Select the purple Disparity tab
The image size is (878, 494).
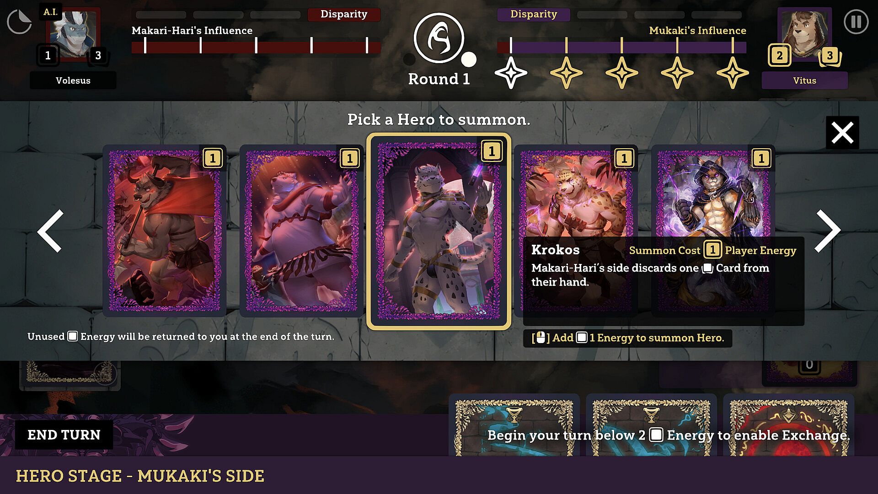pos(534,14)
